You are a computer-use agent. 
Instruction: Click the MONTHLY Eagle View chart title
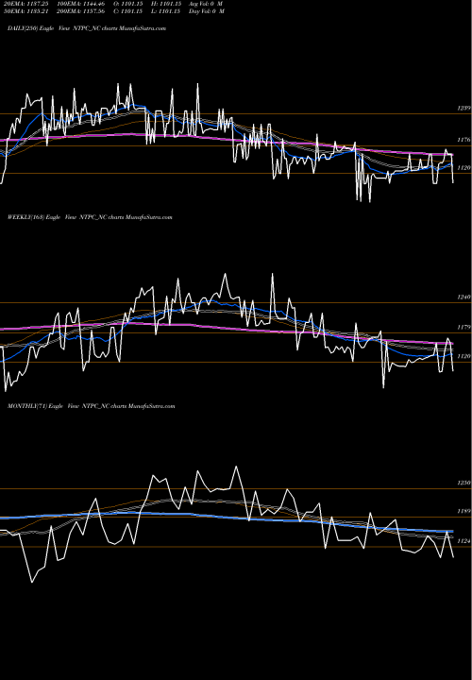tap(91, 406)
